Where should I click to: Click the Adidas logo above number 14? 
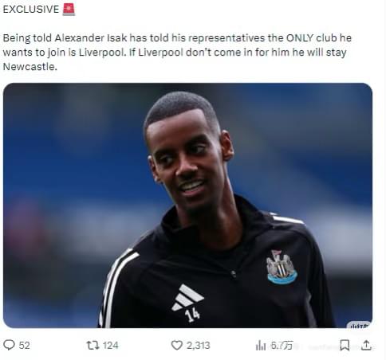point(187,297)
